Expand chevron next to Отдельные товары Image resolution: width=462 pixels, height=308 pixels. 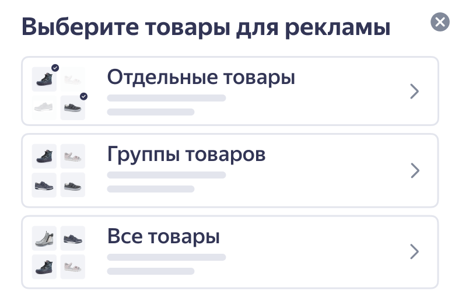pos(414,91)
